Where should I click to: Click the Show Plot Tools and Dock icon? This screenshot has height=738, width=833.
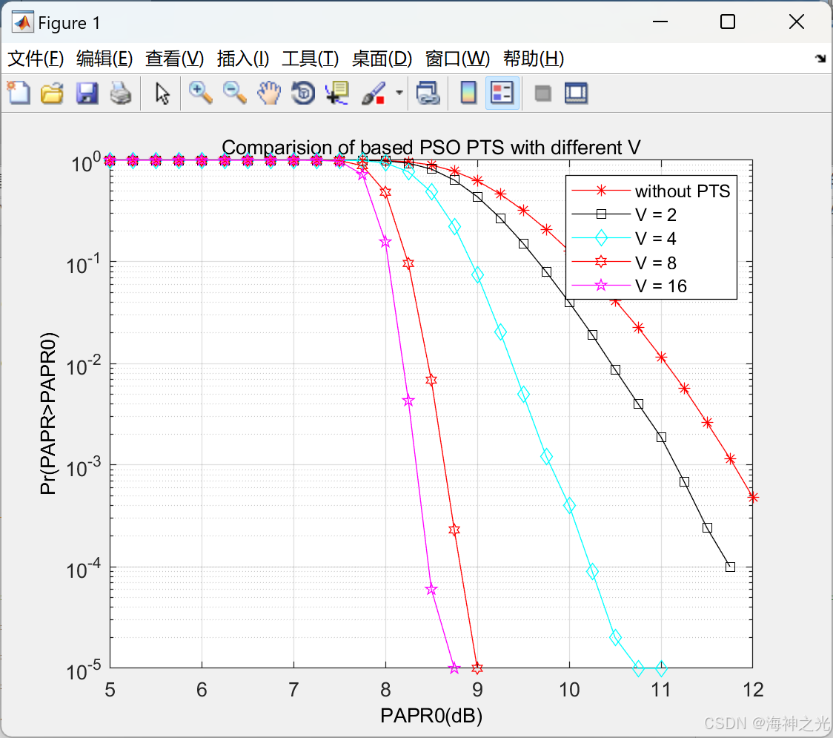577,93
